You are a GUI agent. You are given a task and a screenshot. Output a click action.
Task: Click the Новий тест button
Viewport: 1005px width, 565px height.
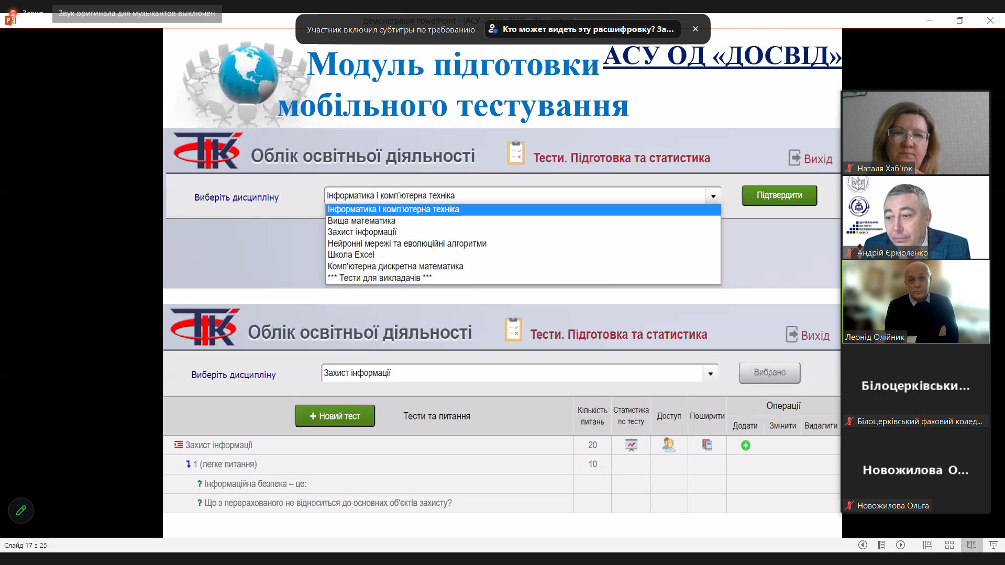pos(335,416)
